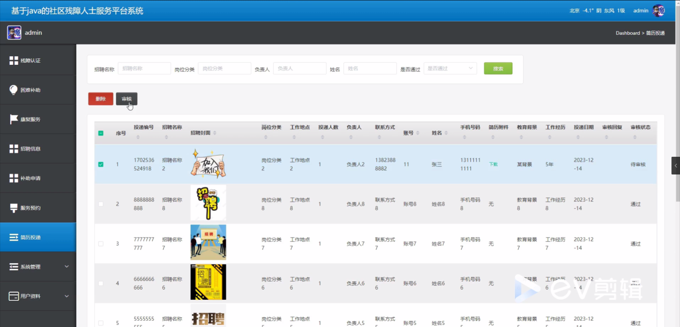Click the 残障认证 grid icon in sidebar
Viewport: 680px width, 327px height.
pos(14,60)
